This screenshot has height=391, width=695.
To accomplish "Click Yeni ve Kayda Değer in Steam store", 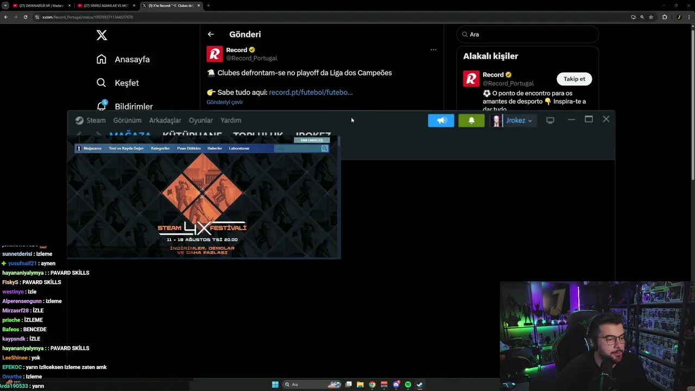I will 126,148.
